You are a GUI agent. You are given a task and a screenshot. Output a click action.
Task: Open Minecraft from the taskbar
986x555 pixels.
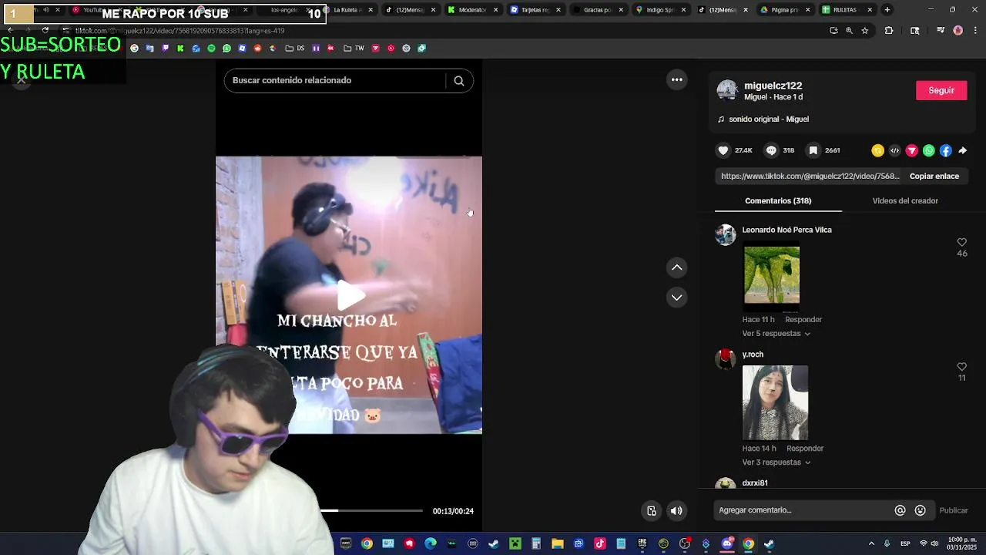515,543
